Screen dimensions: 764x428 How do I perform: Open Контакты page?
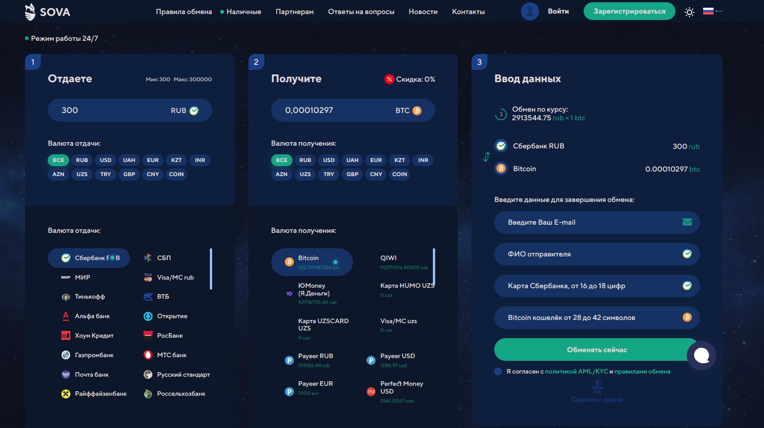coord(468,12)
